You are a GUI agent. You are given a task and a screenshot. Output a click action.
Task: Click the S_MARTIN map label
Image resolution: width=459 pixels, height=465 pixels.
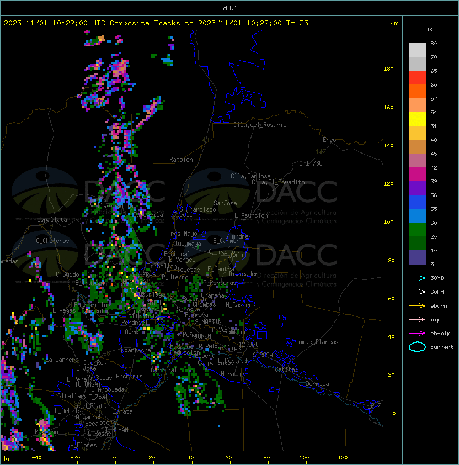pyautogui.click(x=208, y=322)
